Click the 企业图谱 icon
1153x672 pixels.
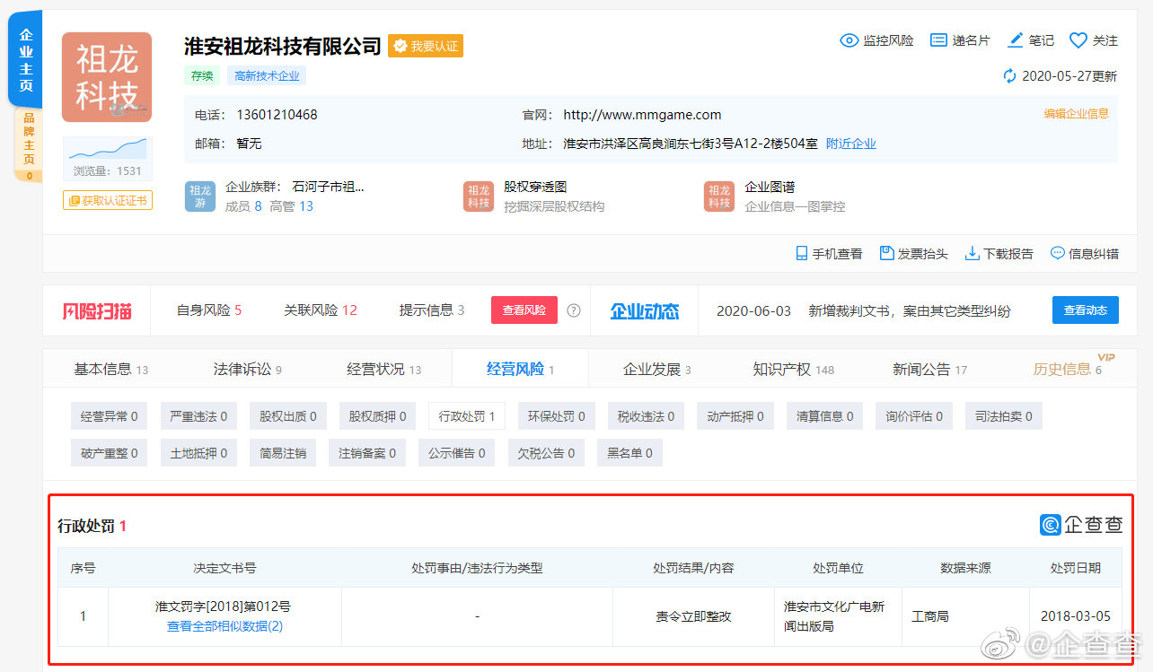point(719,196)
